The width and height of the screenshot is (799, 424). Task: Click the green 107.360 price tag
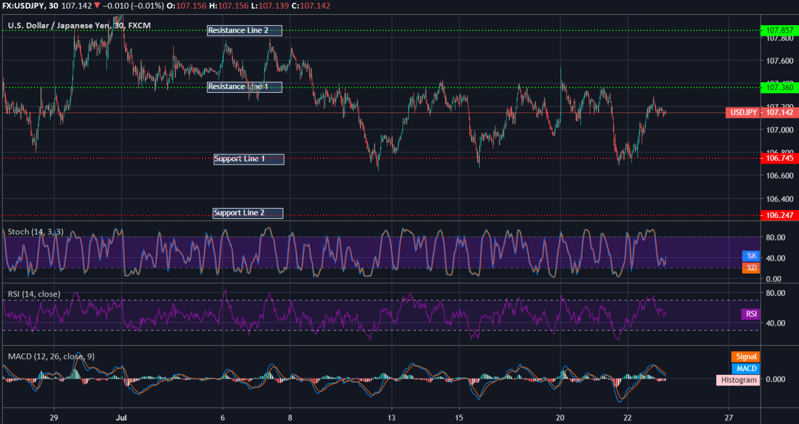[779, 87]
